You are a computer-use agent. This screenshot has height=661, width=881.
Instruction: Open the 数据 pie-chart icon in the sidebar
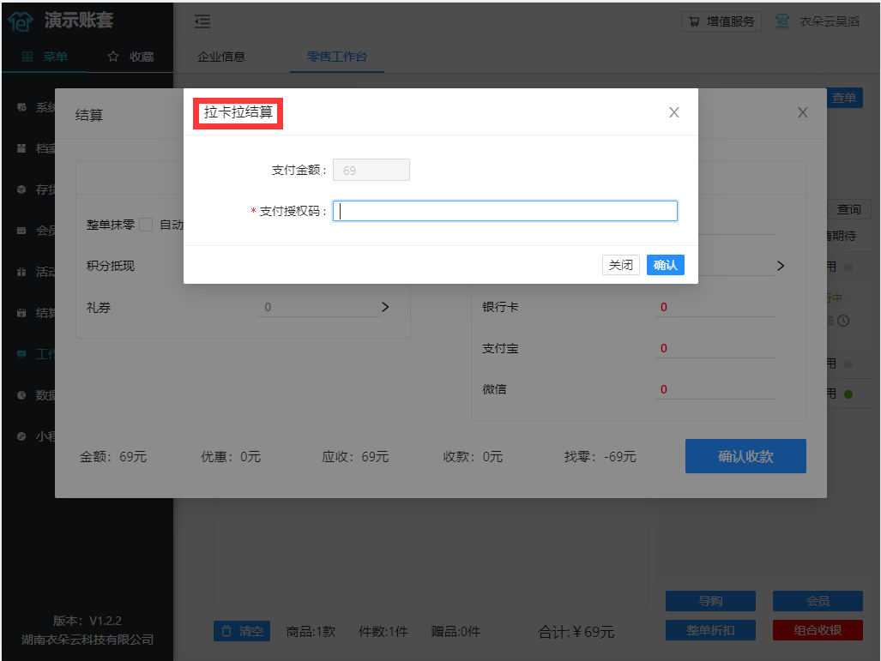21,395
